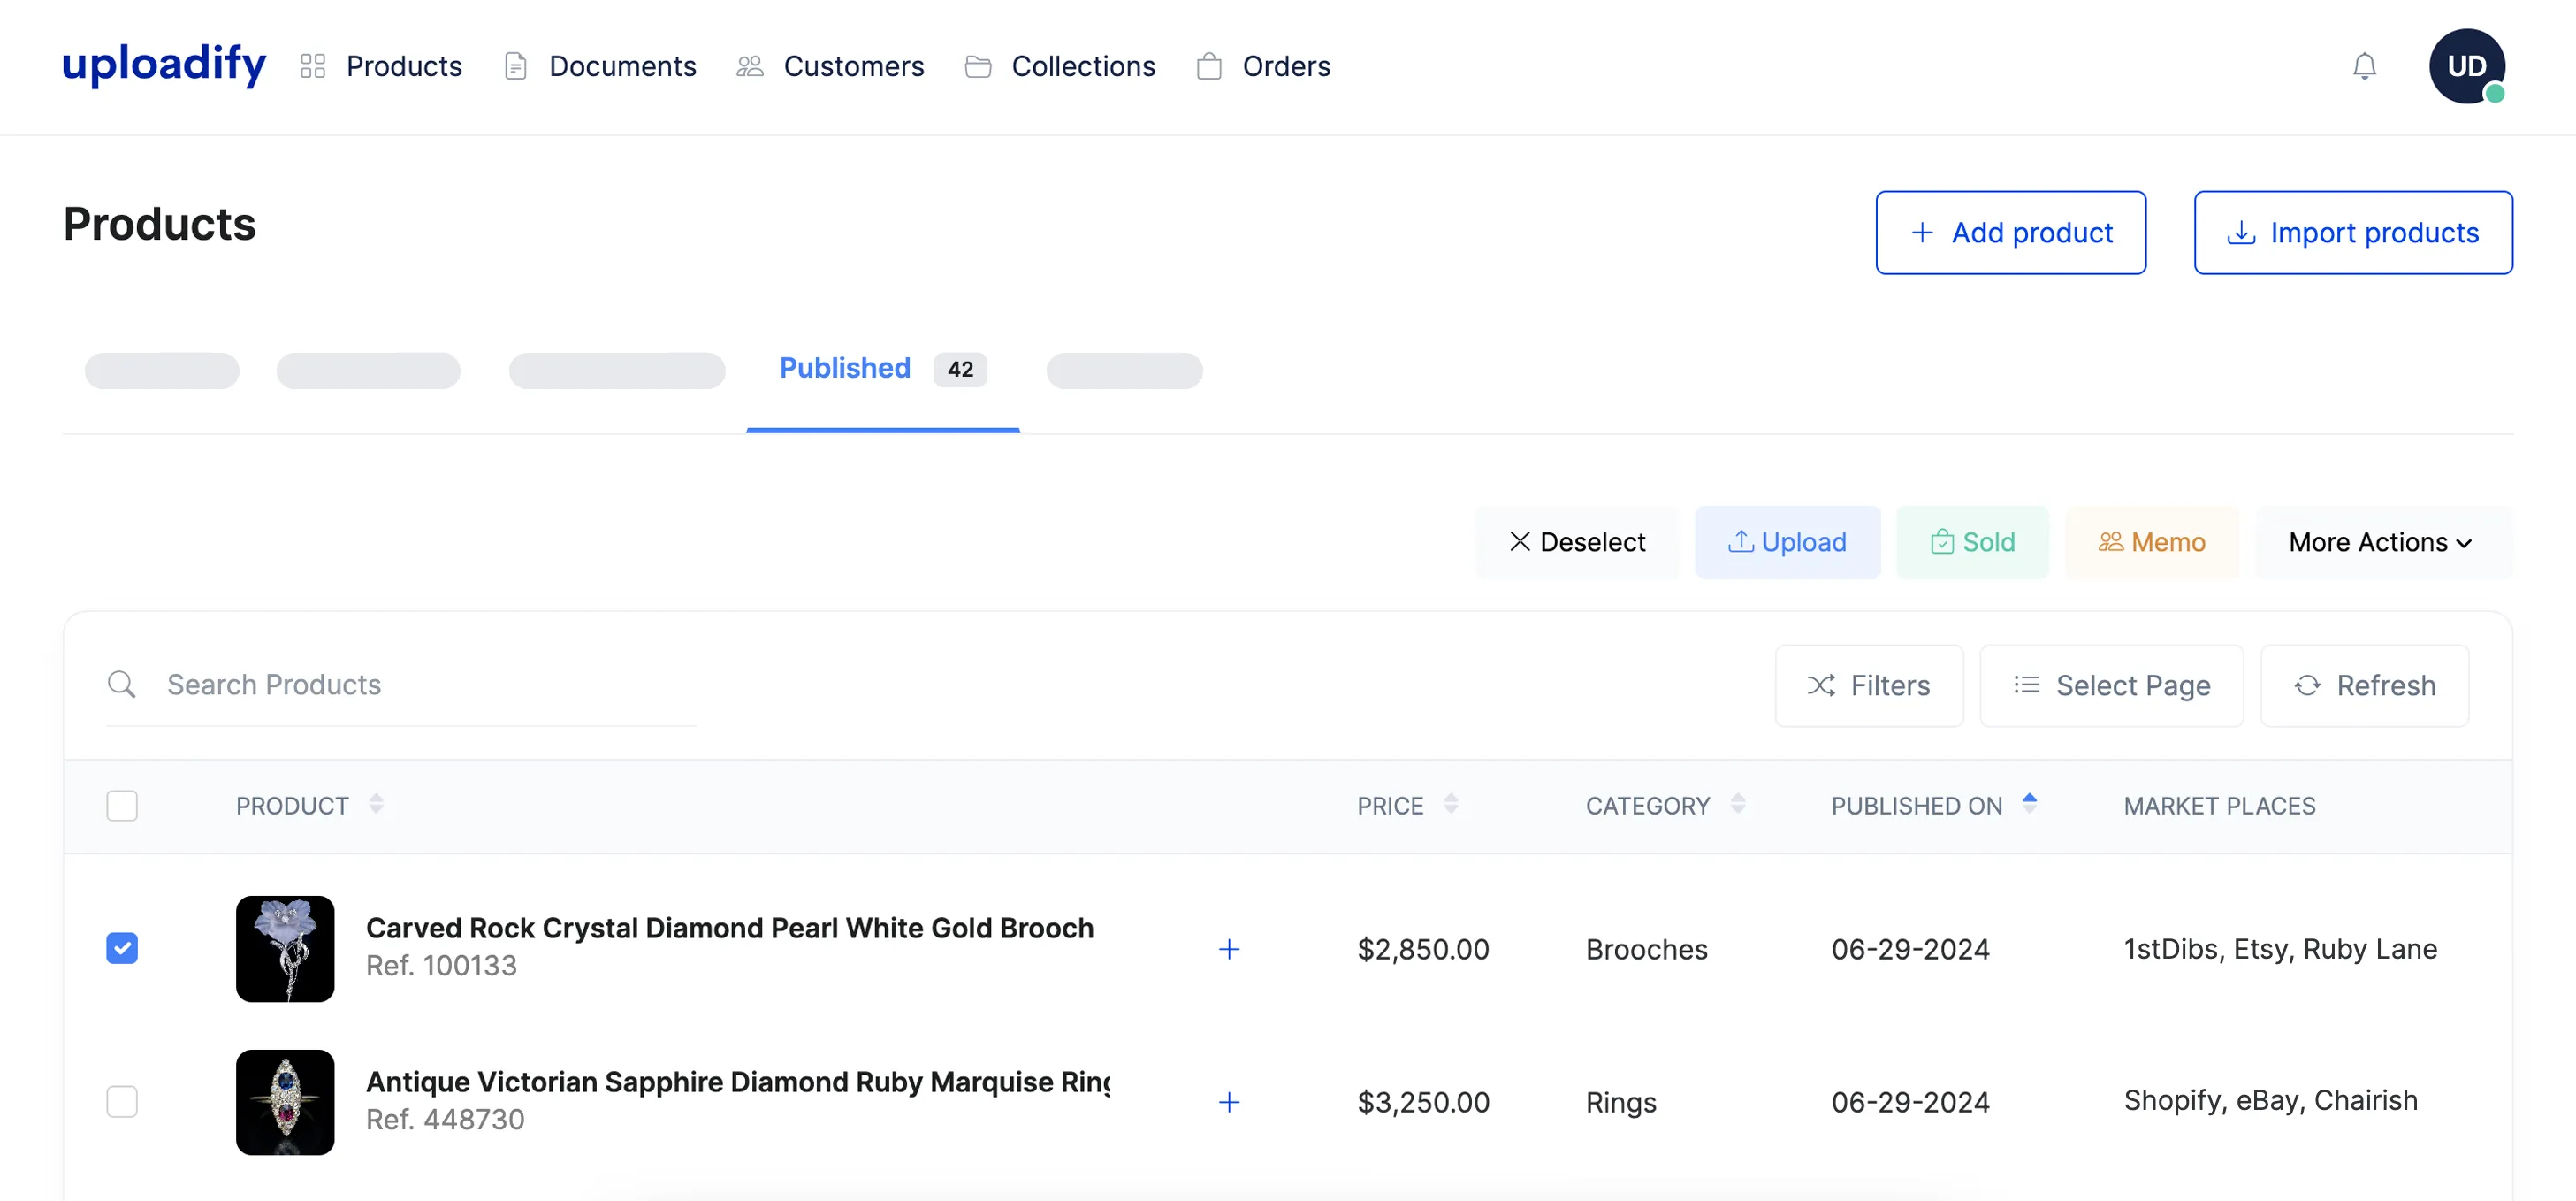Sort by the Price column arrows
This screenshot has height=1201, width=2576.
point(1450,805)
